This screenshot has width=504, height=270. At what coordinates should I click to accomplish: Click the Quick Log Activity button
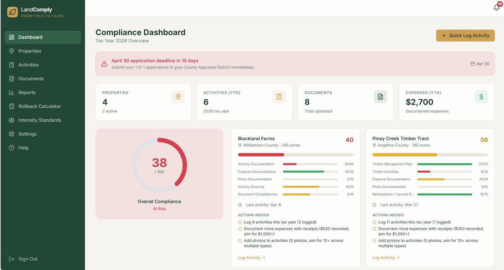465,36
